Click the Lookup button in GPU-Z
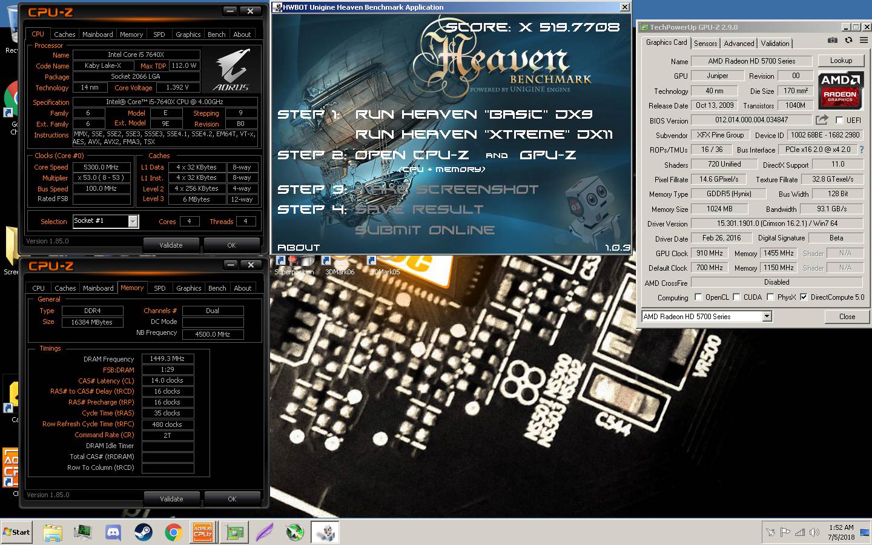The height and width of the screenshot is (545, 872). coord(841,61)
